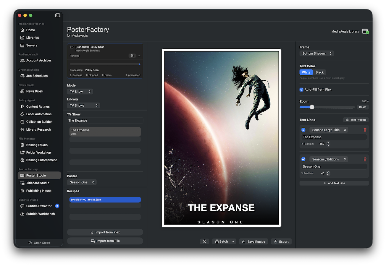The image size is (386, 266).
Task: Click the News Kiosk newspaper icon
Action: point(22,91)
